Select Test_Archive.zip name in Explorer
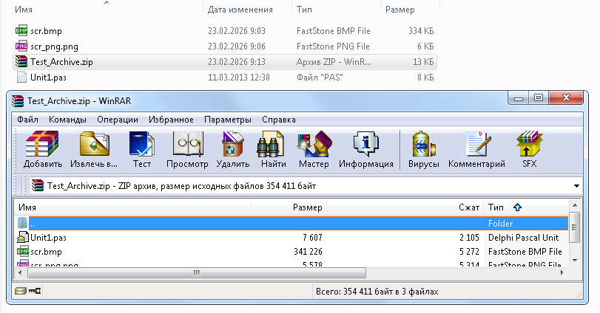Viewport: 600px width, 313px height. (x=61, y=61)
